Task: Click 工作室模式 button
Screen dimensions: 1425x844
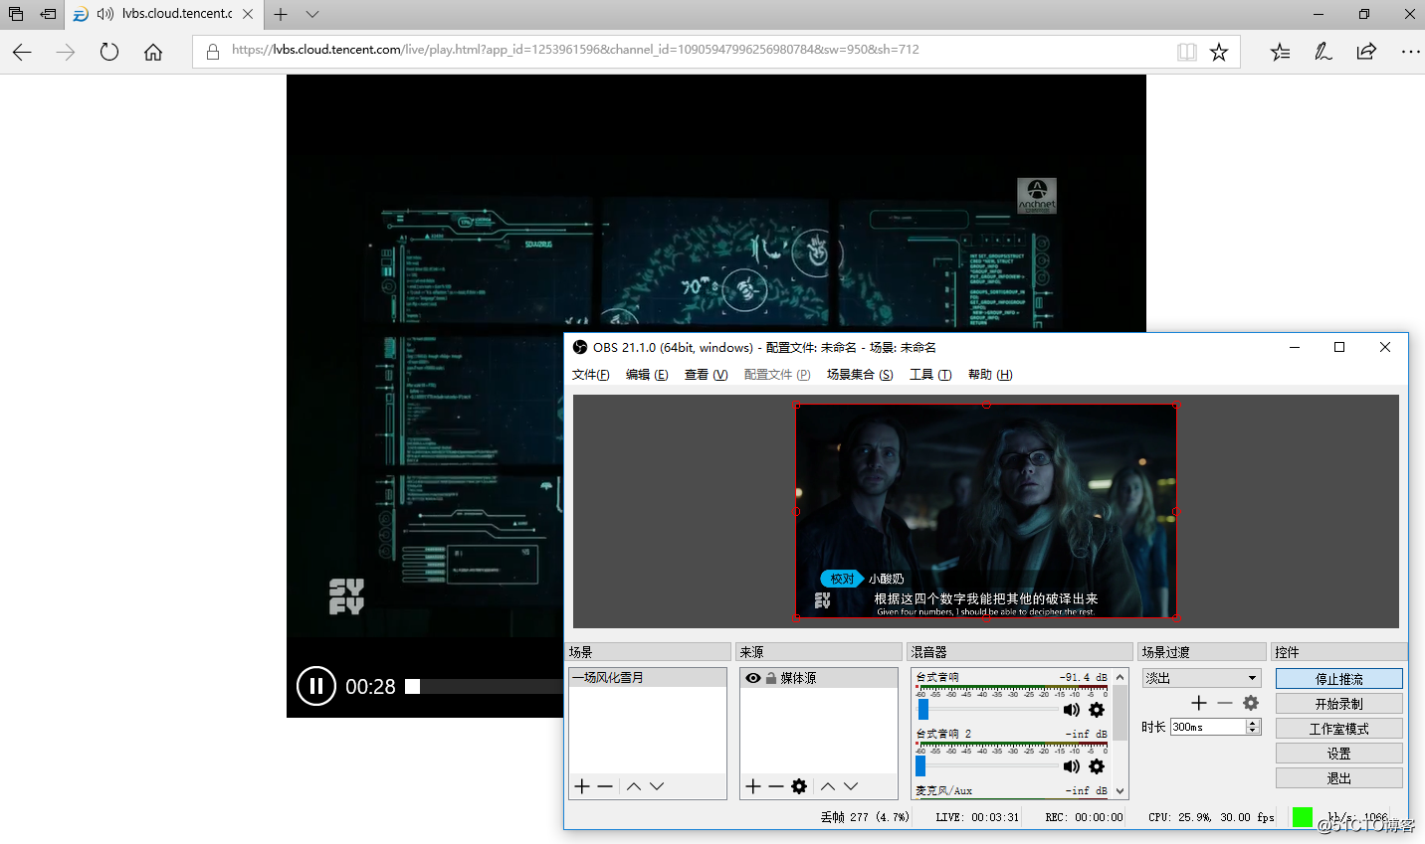Action: click(x=1338, y=729)
